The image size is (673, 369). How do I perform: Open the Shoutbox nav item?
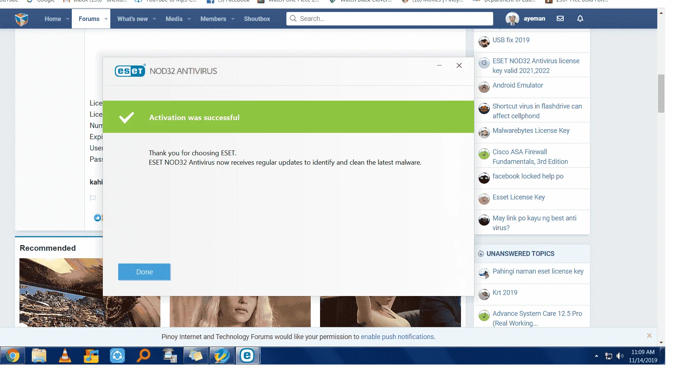257,19
